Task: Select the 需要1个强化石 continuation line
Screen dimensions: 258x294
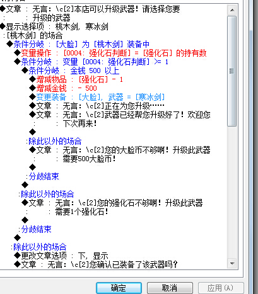Action: click(x=66, y=212)
